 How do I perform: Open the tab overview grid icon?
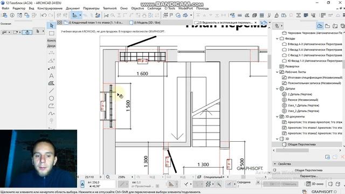(x=60, y=23)
